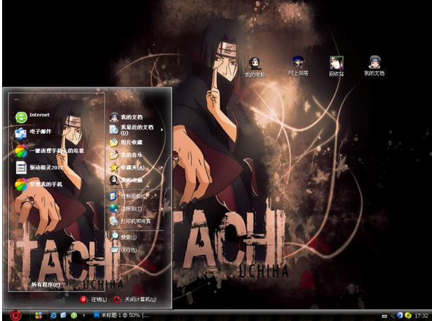Open 我的音乐 folder
The image size is (432, 321).
[126, 155]
